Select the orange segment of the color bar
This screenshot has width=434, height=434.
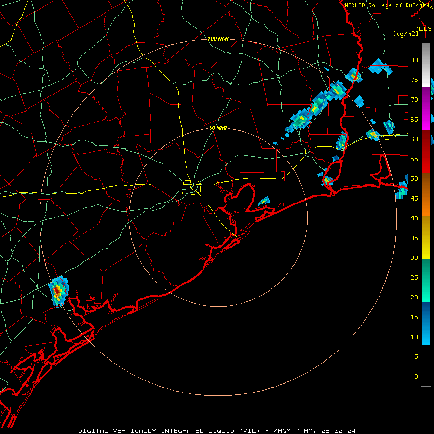(x=426, y=205)
